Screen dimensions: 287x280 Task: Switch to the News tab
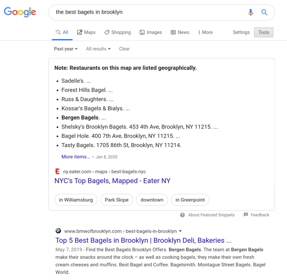[x=180, y=32]
